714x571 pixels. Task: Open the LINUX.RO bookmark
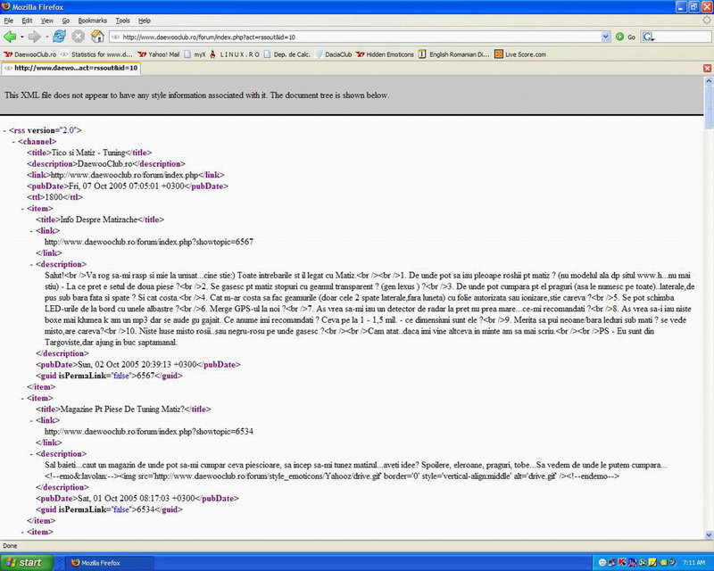point(235,54)
